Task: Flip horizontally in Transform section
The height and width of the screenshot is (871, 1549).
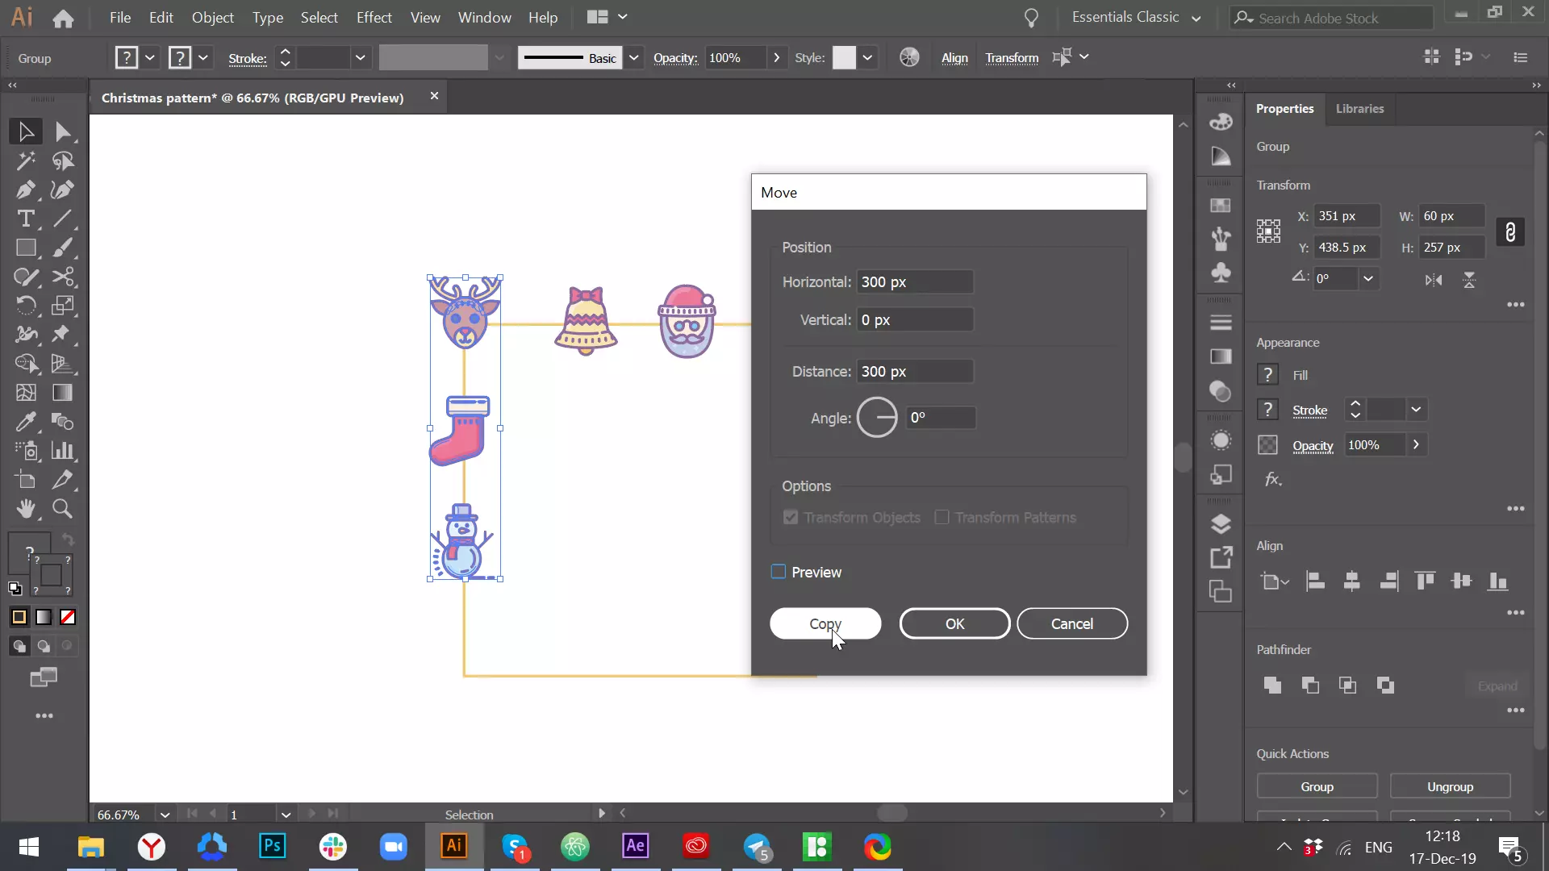Action: [x=1434, y=280]
